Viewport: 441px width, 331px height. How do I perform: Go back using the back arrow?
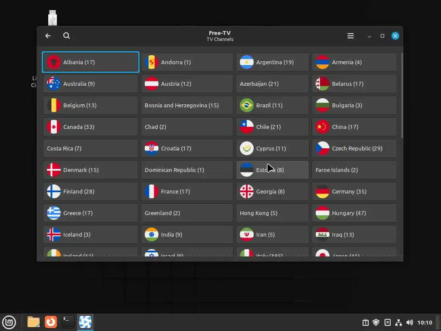pyautogui.click(x=48, y=36)
